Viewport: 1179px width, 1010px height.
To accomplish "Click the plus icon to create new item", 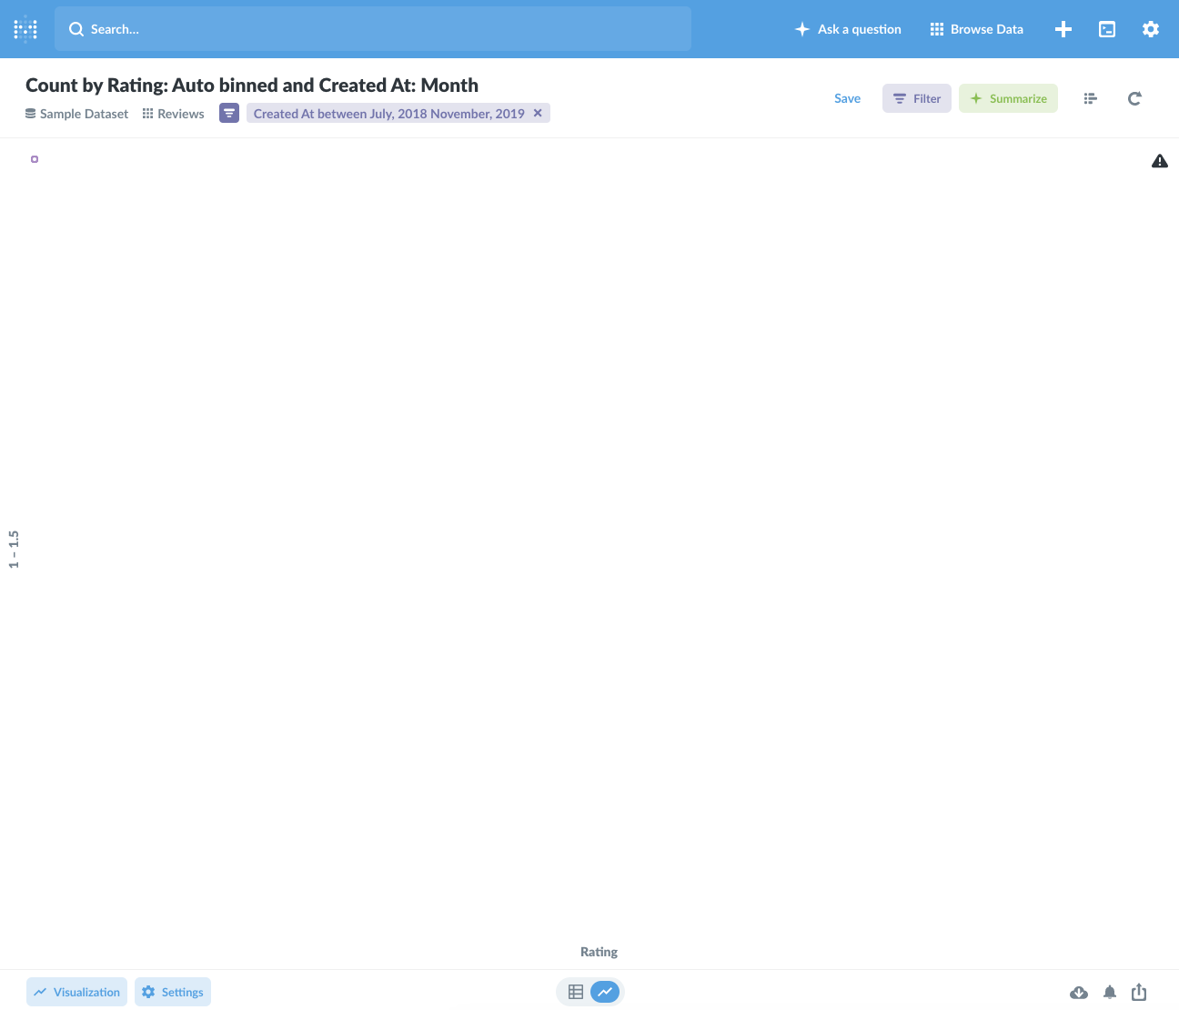I will coord(1063,28).
